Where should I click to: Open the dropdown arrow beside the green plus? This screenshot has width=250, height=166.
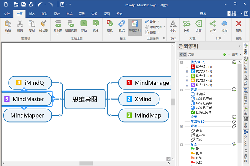point(229,55)
